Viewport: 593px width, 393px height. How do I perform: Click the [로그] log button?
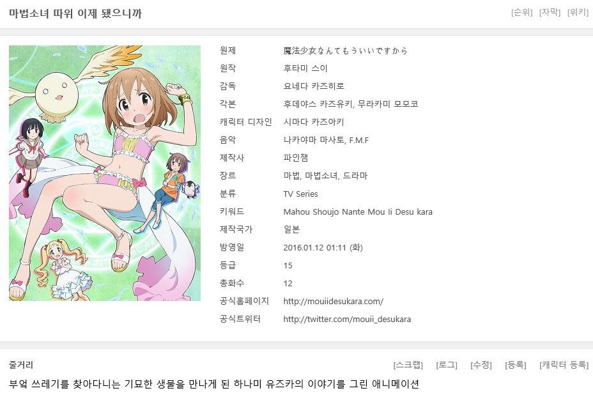(446, 365)
